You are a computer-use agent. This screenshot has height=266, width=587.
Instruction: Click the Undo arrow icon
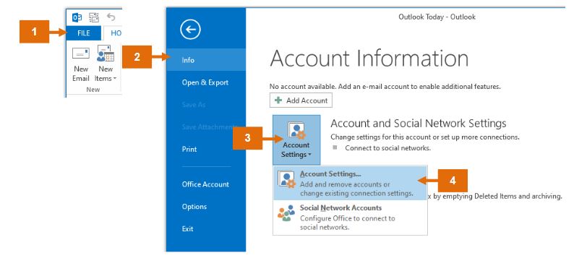[x=111, y=17]
